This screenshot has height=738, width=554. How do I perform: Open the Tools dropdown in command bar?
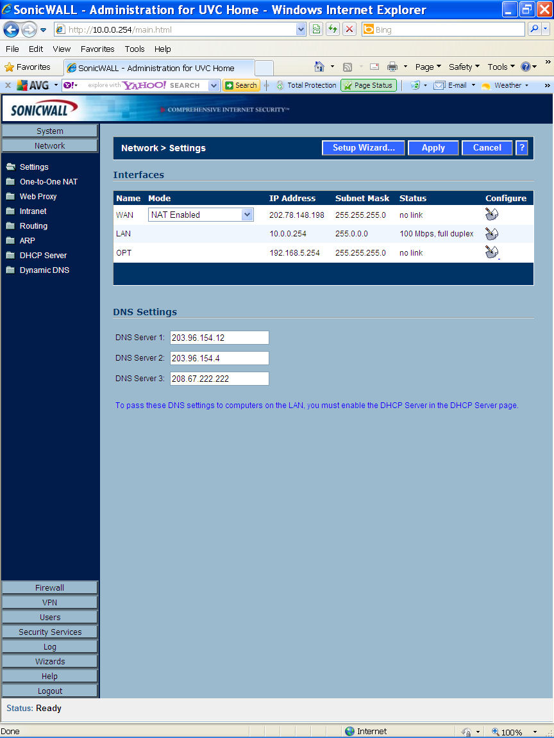pos(501,67)
